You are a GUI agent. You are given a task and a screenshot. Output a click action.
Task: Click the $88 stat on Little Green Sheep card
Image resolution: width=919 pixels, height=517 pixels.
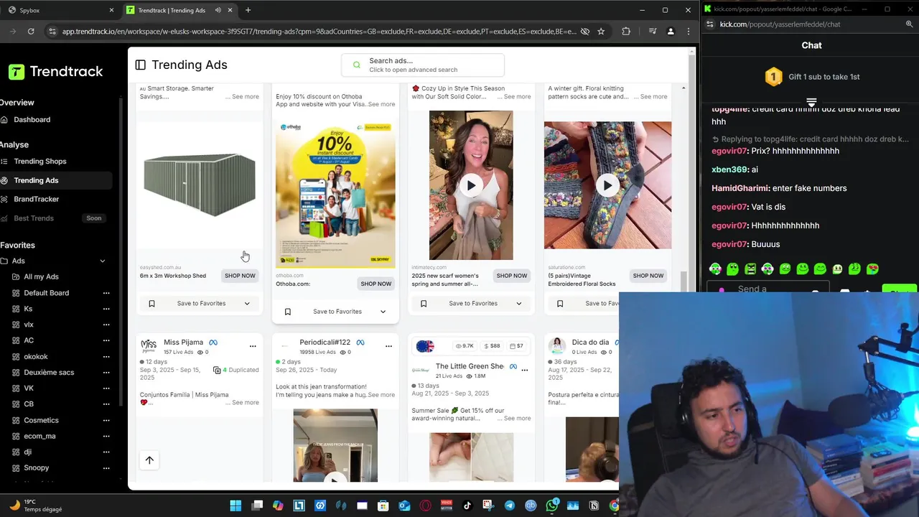click(492, 346)
